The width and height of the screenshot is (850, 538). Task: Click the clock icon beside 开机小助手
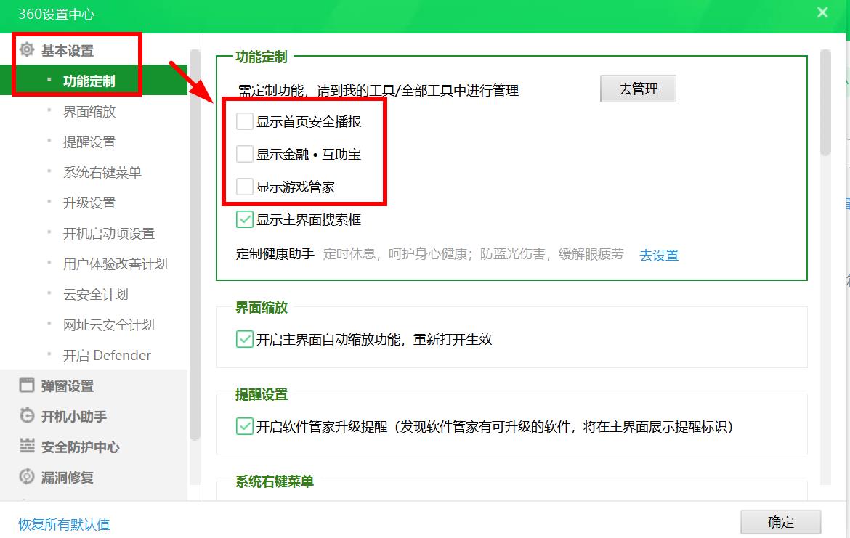pos(27,415)
